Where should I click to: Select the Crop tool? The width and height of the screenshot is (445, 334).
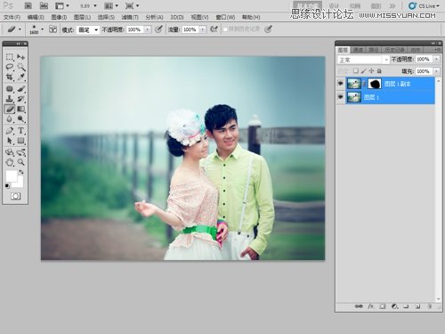click(x=10, y=77)
